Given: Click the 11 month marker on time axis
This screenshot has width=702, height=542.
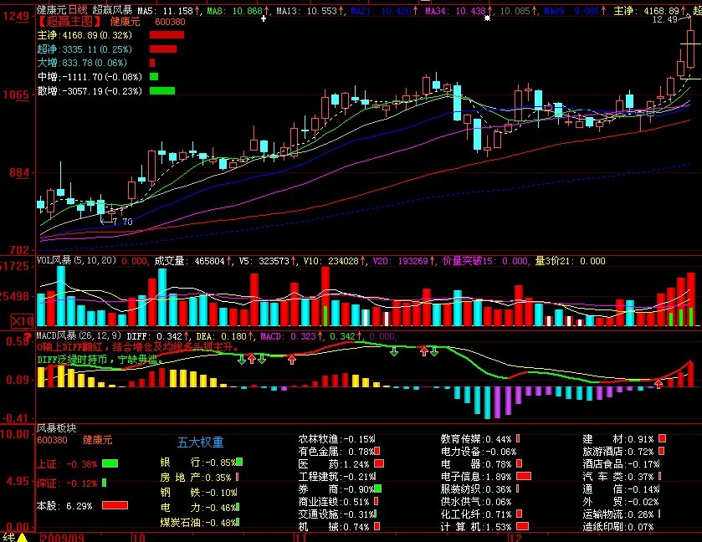Looking at the screenshot, I should (302, 537).
